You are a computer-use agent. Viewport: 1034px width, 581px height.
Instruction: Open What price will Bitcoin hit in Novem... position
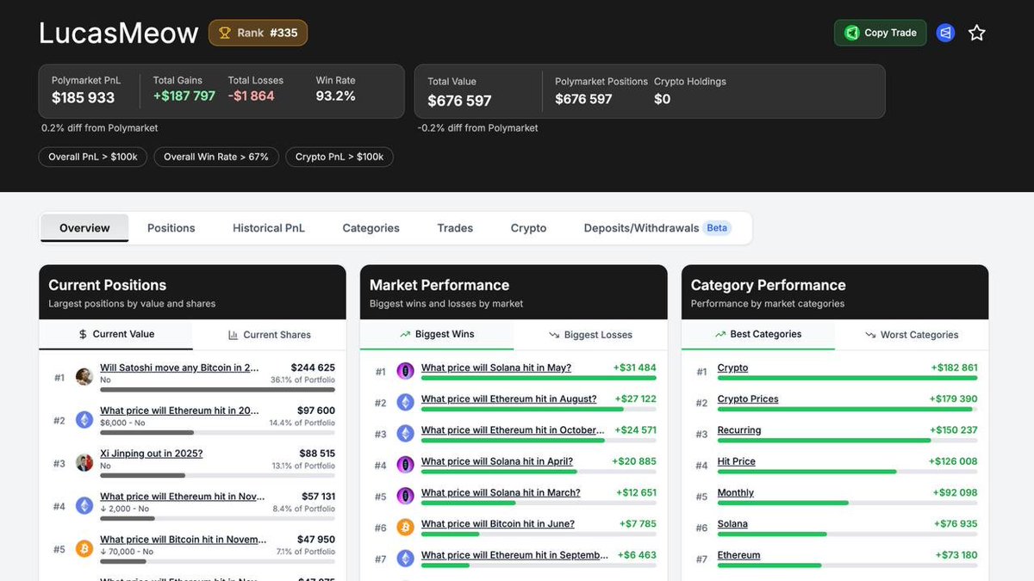(184, 540)
